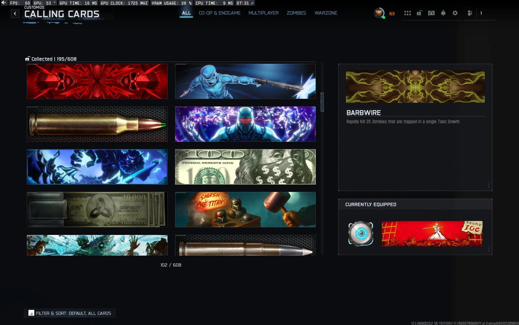The height and width of the screenshot is (325, 519).
Task: Open the unlock padlock icon in header
Action: (419, 13)
